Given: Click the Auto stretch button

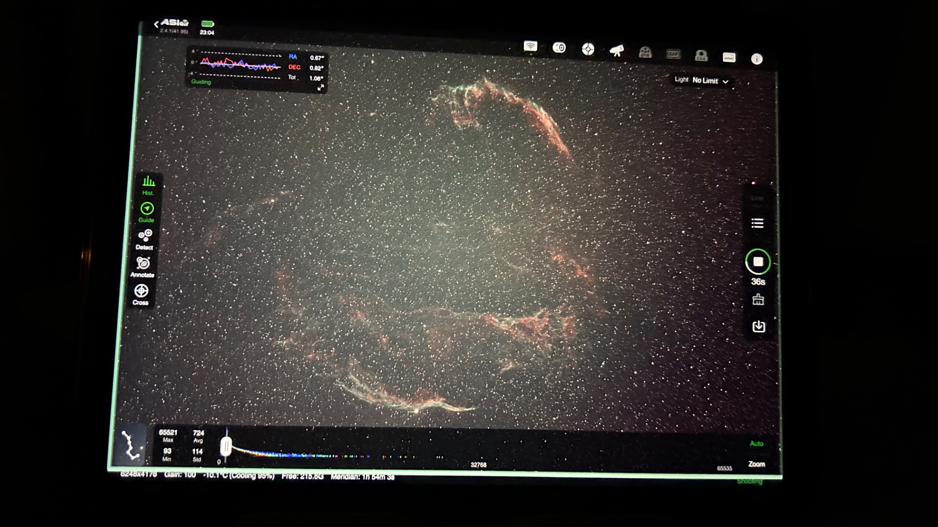Looking at the screenshot, I should [756, 444].
